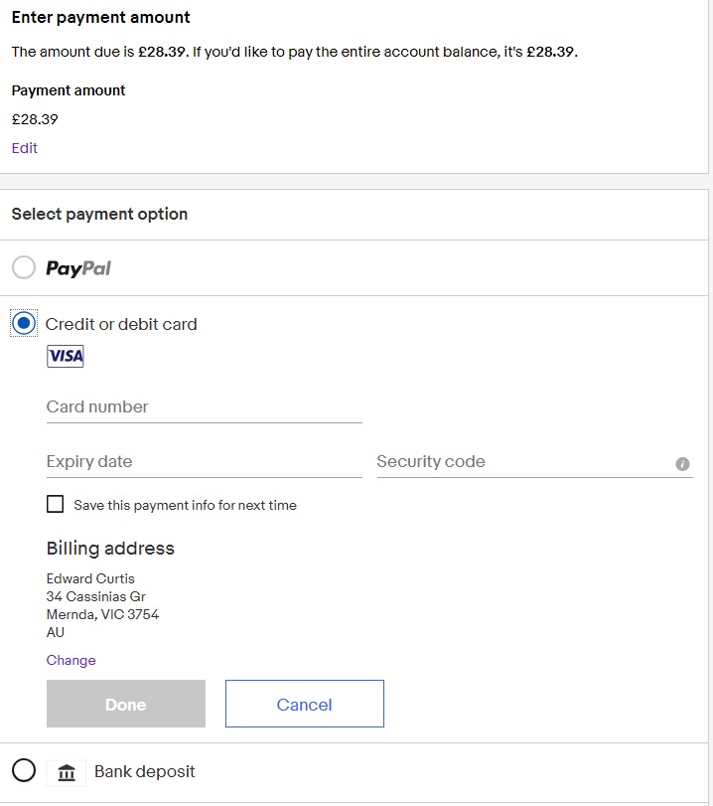Focus the Security code field
The image size is (713, 806).
click(x=525, y=462)
